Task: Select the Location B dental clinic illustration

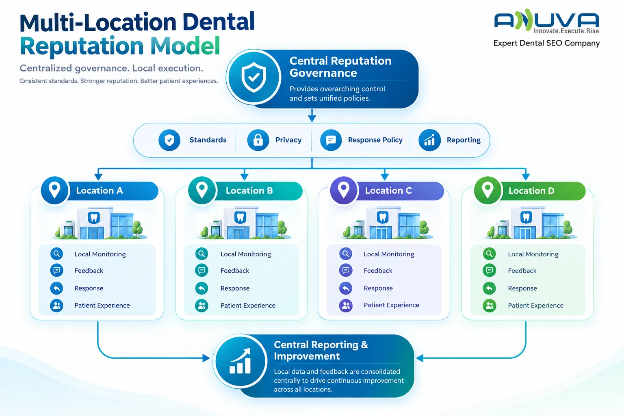Action: click(x=246, y=223)
